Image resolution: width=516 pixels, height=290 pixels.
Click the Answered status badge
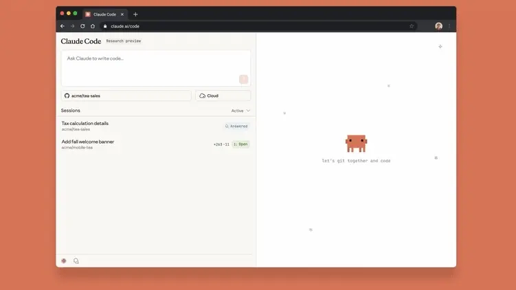point(236,126)
